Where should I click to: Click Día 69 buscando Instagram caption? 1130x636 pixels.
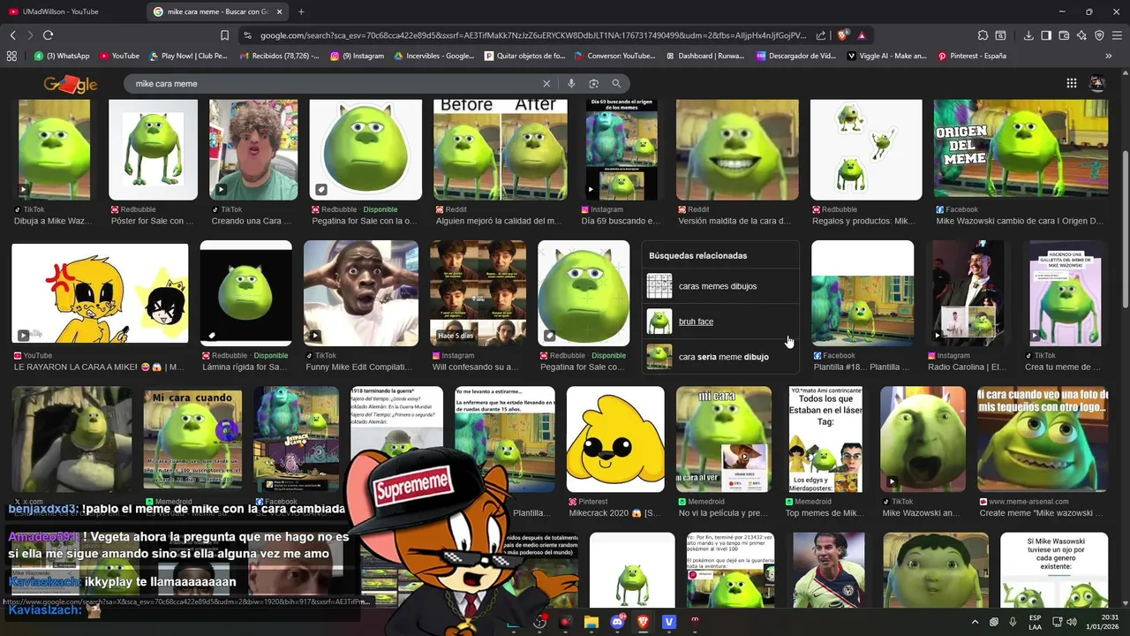[x=621, y=221]
